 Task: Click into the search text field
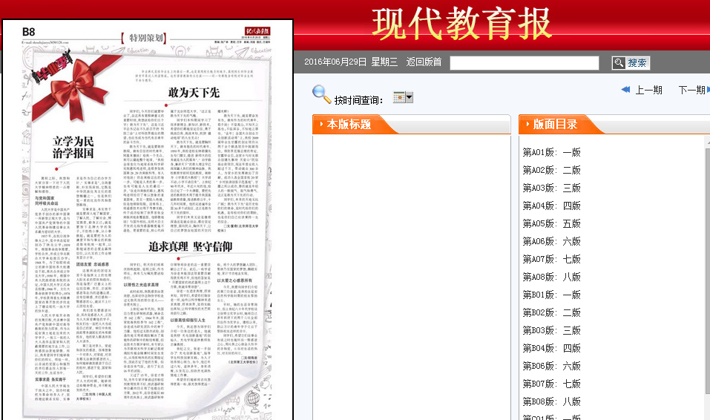point(524,63)
